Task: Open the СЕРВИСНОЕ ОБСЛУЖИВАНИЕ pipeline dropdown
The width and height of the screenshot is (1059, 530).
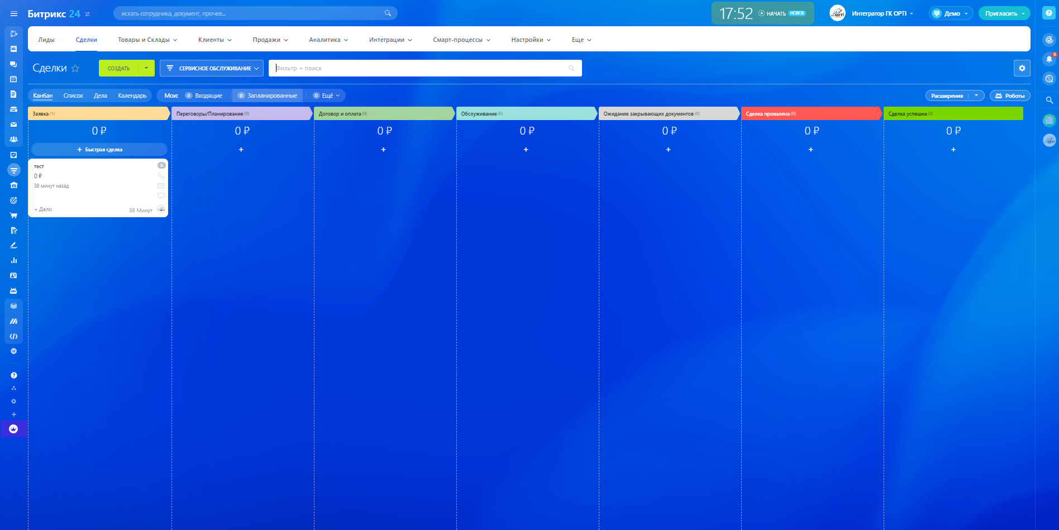Action: [212, 68]
